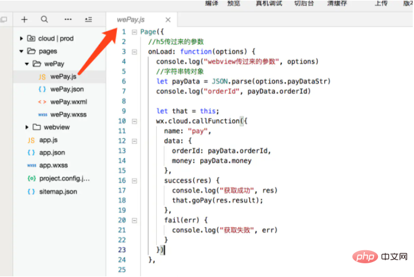414x277 pixels.
Task: Click the wxss icon of wePay.wxss
Action: click(x=42, y=115)
